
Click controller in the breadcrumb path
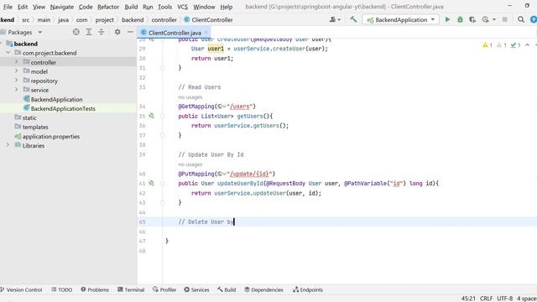pos(164,20)
